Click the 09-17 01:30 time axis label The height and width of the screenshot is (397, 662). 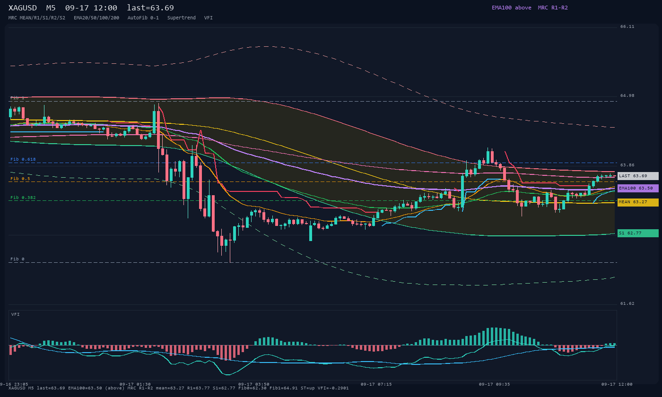click(135, 384)
